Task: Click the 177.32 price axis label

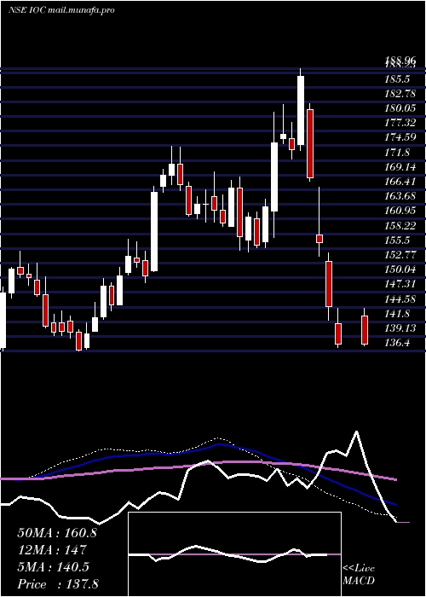Action: pos(400,123)
